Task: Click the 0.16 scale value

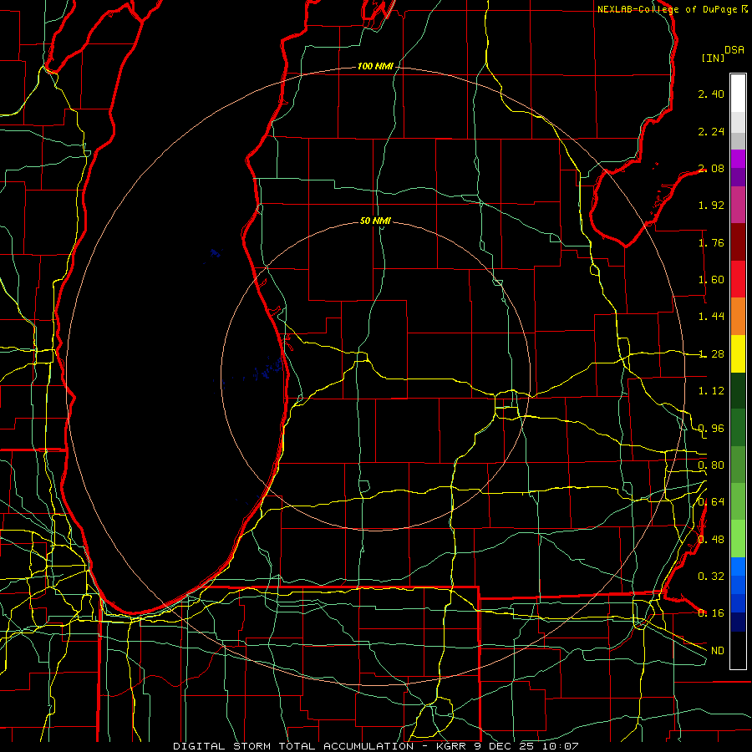Action: point(711,613)
